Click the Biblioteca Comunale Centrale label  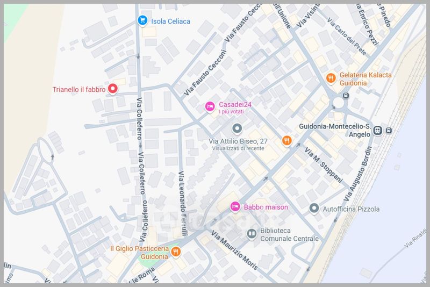click(289, 235)
